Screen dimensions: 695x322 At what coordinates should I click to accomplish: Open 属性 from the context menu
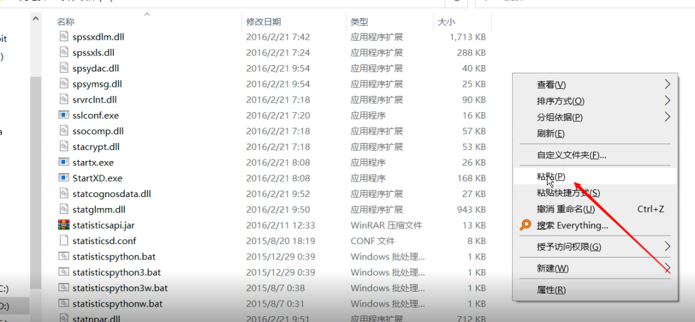pos(551,290)
